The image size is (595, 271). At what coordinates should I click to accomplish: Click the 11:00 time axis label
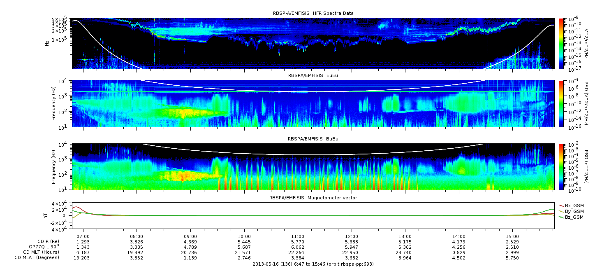click(298, 236)
